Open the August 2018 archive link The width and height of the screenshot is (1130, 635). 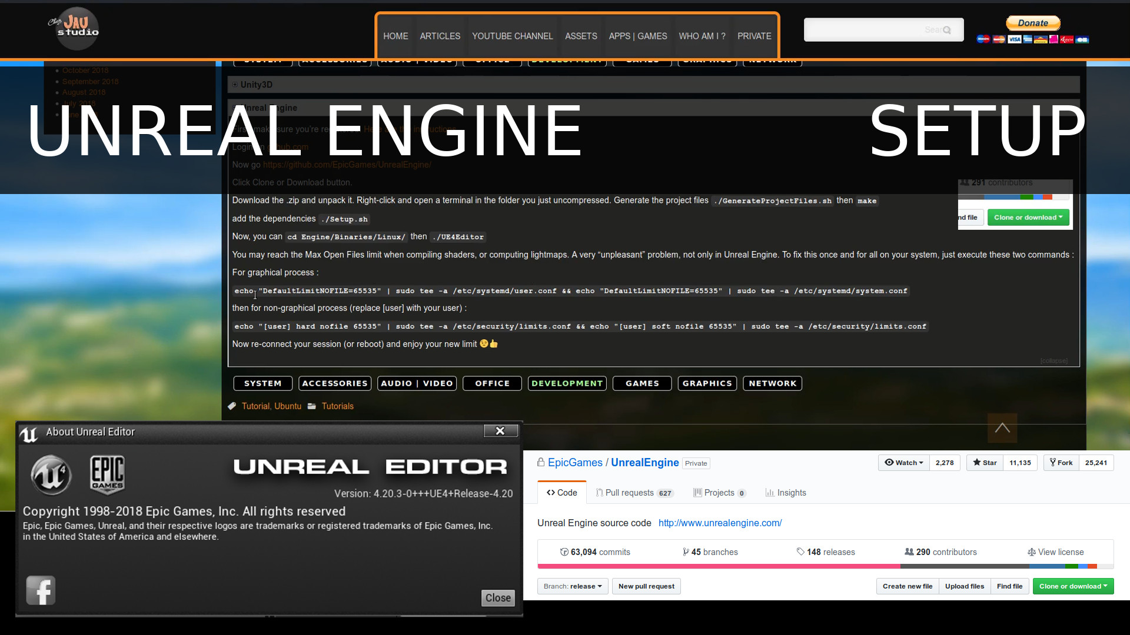coord(84,92)
